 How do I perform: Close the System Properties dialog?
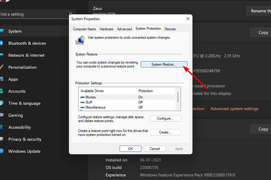click(x=188, y=19)
